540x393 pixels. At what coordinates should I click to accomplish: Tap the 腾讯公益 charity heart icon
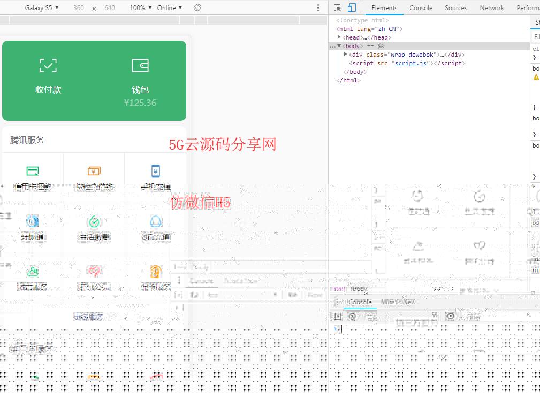pyautogui.click(x=94, y=272)
